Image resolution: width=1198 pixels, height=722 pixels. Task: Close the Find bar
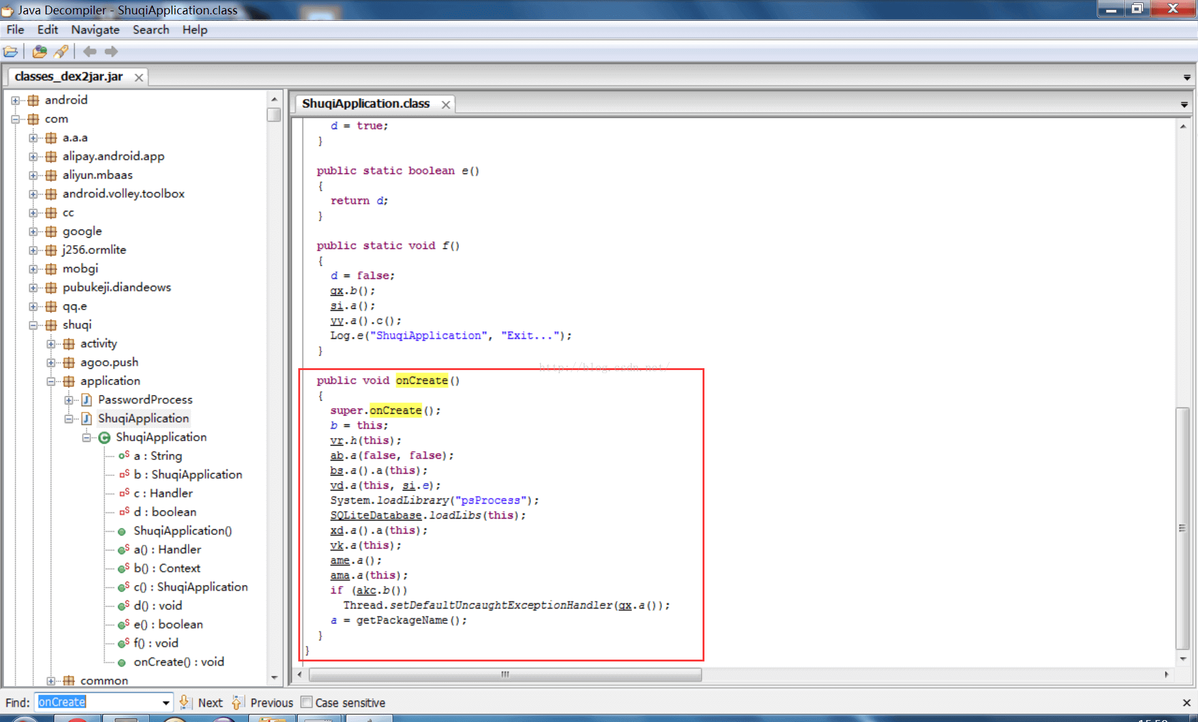[1186, 703]
